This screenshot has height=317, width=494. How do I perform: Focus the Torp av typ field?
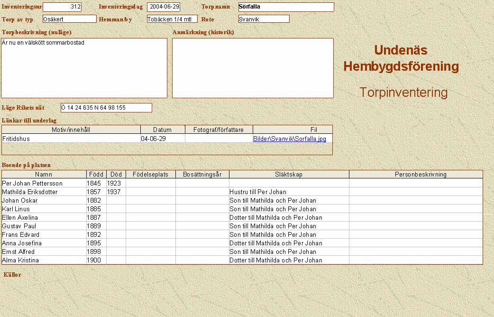coord(69,19)
